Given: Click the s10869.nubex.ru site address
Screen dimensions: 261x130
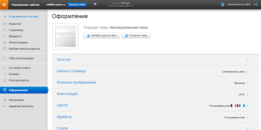Looking at the screenshot, I should coord(56,5).
